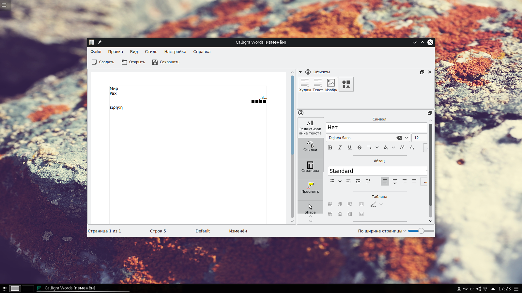Open the Страница page tool
This screenshot has height=293, width=522.
(310, 167)
